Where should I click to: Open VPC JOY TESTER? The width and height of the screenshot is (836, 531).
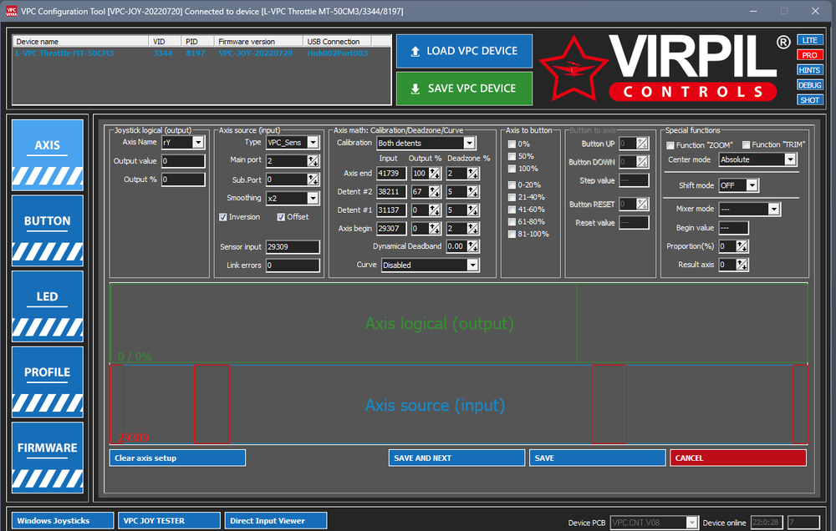tap(169, 520)
